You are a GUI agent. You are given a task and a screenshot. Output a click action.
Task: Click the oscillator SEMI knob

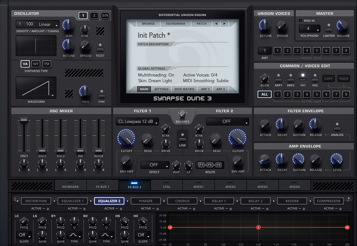point(68,26)
